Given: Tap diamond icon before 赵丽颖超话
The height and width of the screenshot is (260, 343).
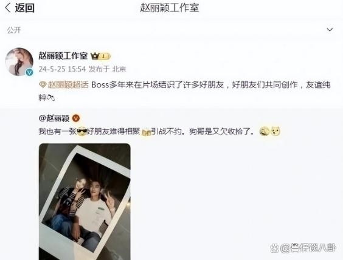Looking at the screenshot, I should [x=43, y=85].
